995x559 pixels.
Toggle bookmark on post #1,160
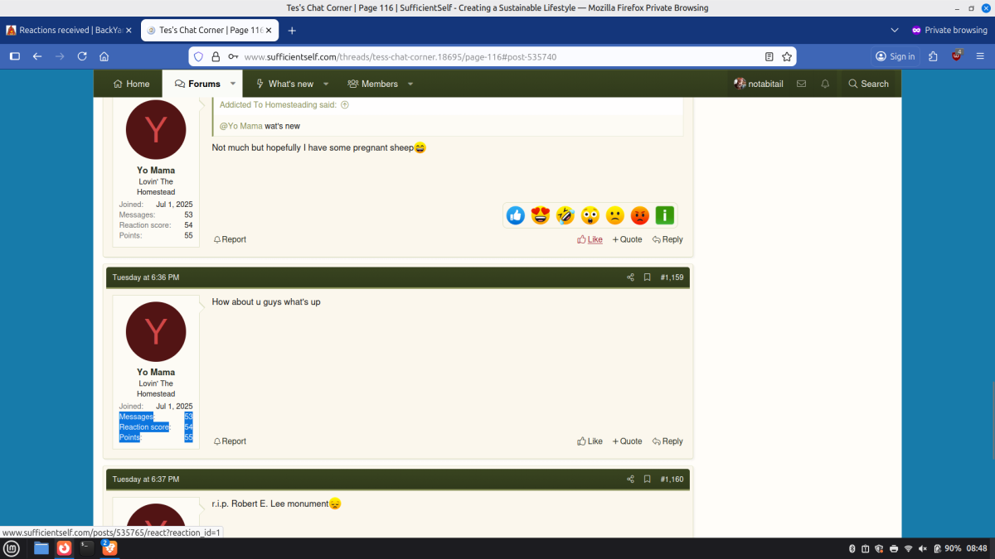647,479
